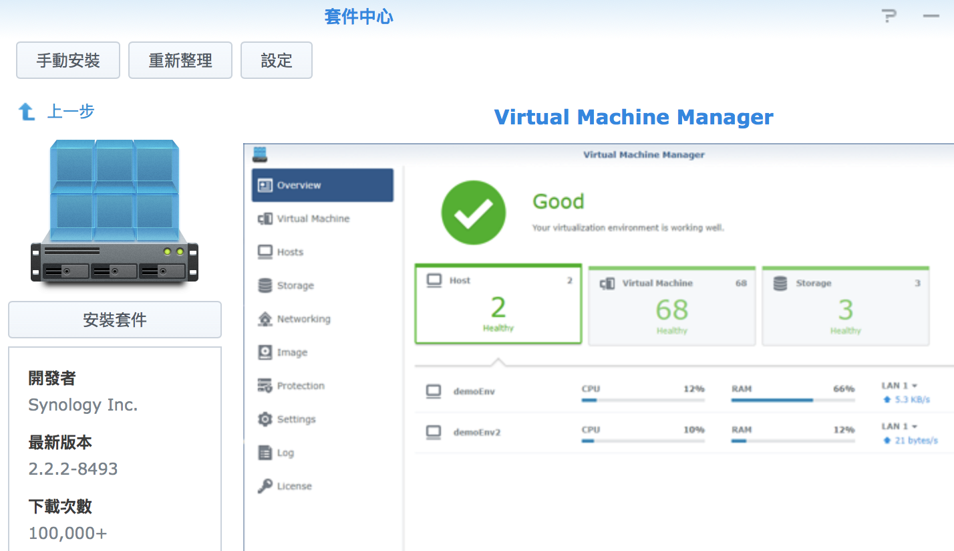954x551 pixels.
Task: Click the help question mark icon
Action: (x=889, y=17)
